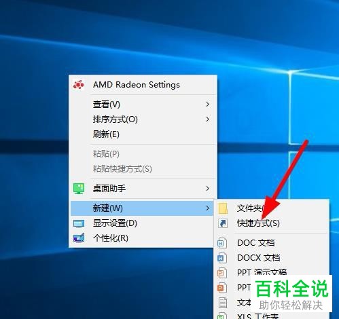Open 个性化(R) from the menu
This screenshot has height=319, width=339.
[143, 238]
